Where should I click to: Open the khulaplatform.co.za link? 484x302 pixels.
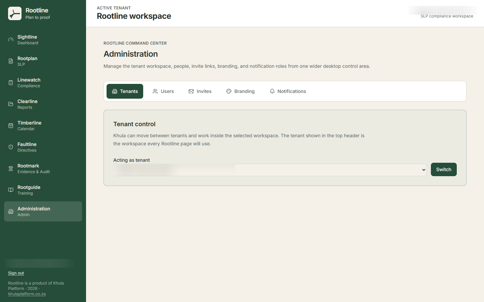click(27, 294)
